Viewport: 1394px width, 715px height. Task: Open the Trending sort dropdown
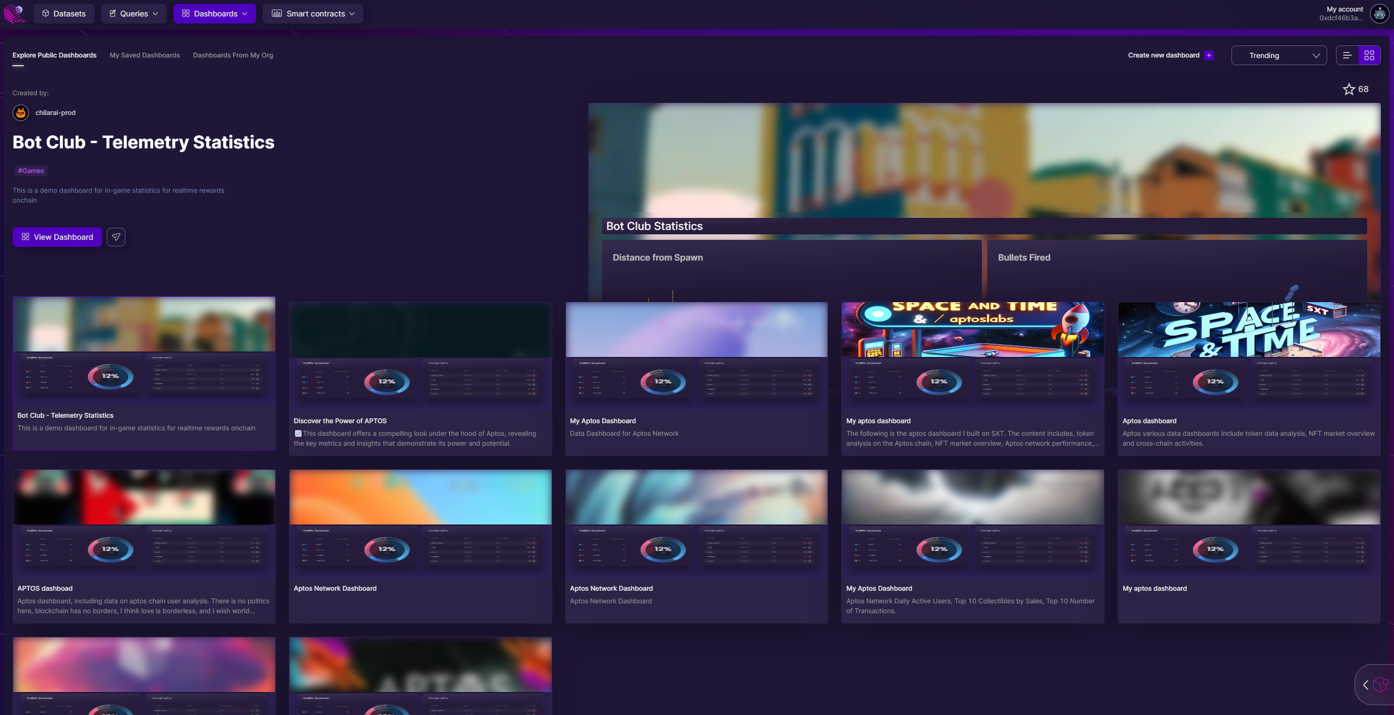1279,55
